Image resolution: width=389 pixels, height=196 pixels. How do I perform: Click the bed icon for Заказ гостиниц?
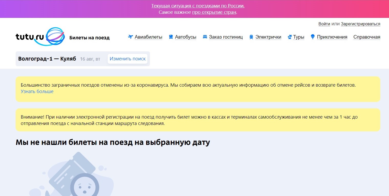(205, 37)
